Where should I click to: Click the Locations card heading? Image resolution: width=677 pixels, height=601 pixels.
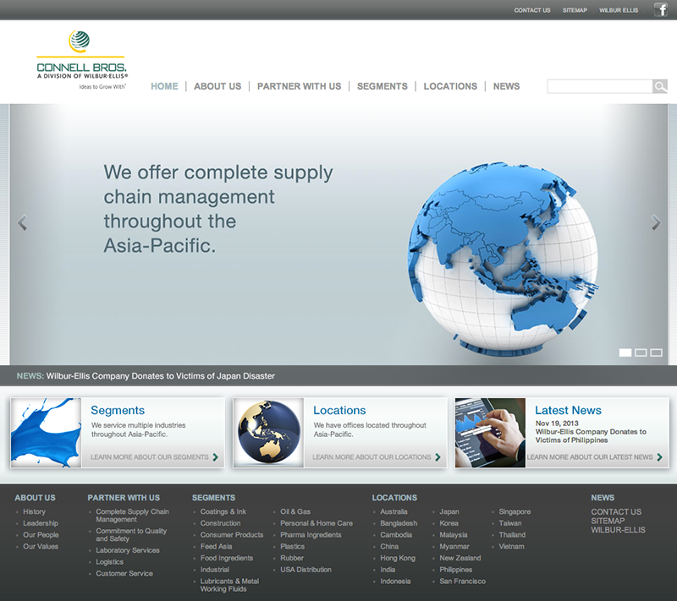point(339,410)
